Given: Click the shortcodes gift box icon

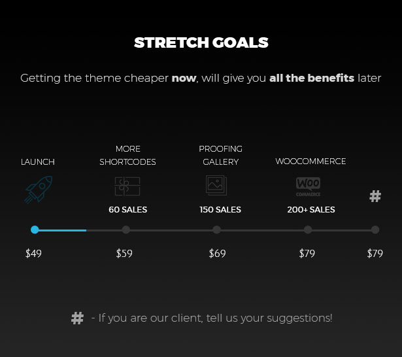Looking at the screenshot, I should point(127,187).
